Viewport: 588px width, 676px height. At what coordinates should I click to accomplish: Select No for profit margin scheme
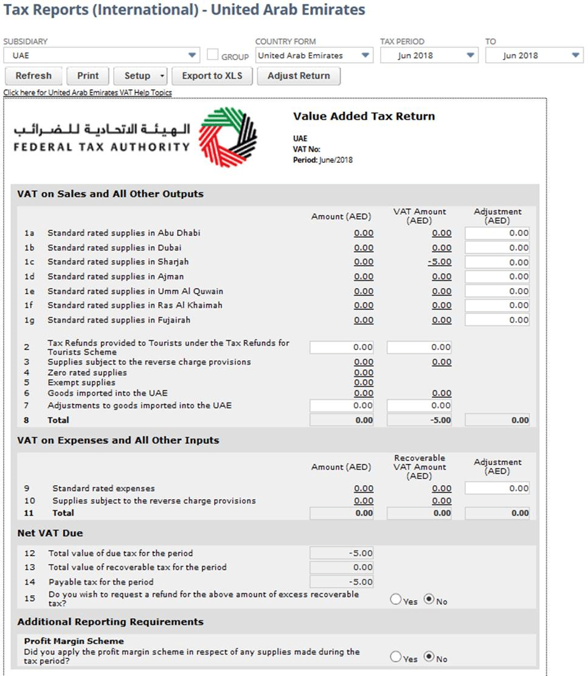coord(429,657)
